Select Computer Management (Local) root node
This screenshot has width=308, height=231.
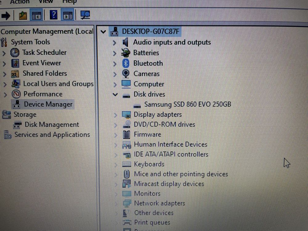47,31
